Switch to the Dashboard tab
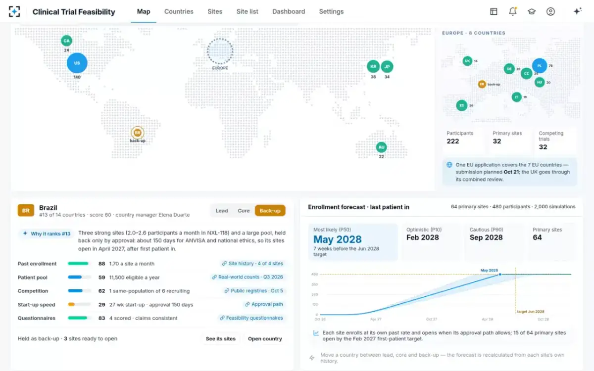The image size is (594, 371). [x=289, y=11]
